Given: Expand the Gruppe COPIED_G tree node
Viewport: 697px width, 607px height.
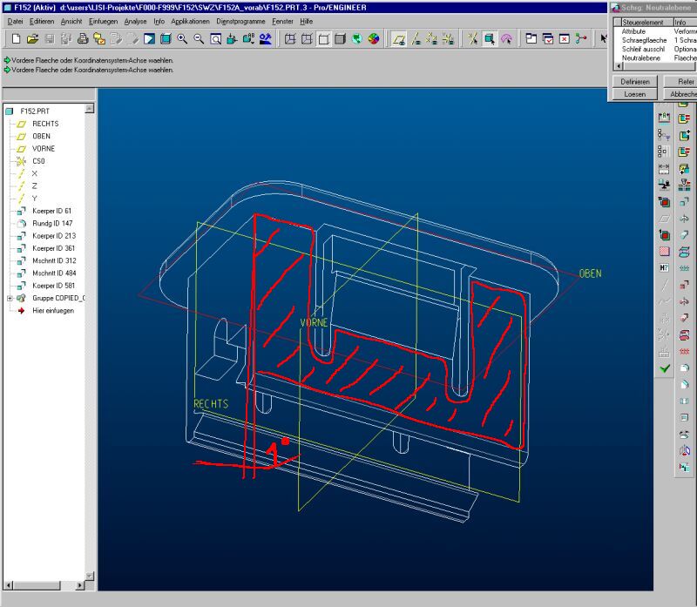Looking at the screenshot, I should 10,298.
